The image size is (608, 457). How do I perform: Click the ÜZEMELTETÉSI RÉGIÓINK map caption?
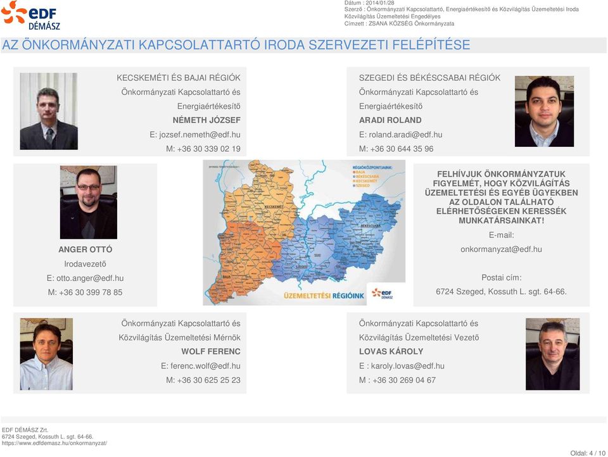[x=324, y=296]
